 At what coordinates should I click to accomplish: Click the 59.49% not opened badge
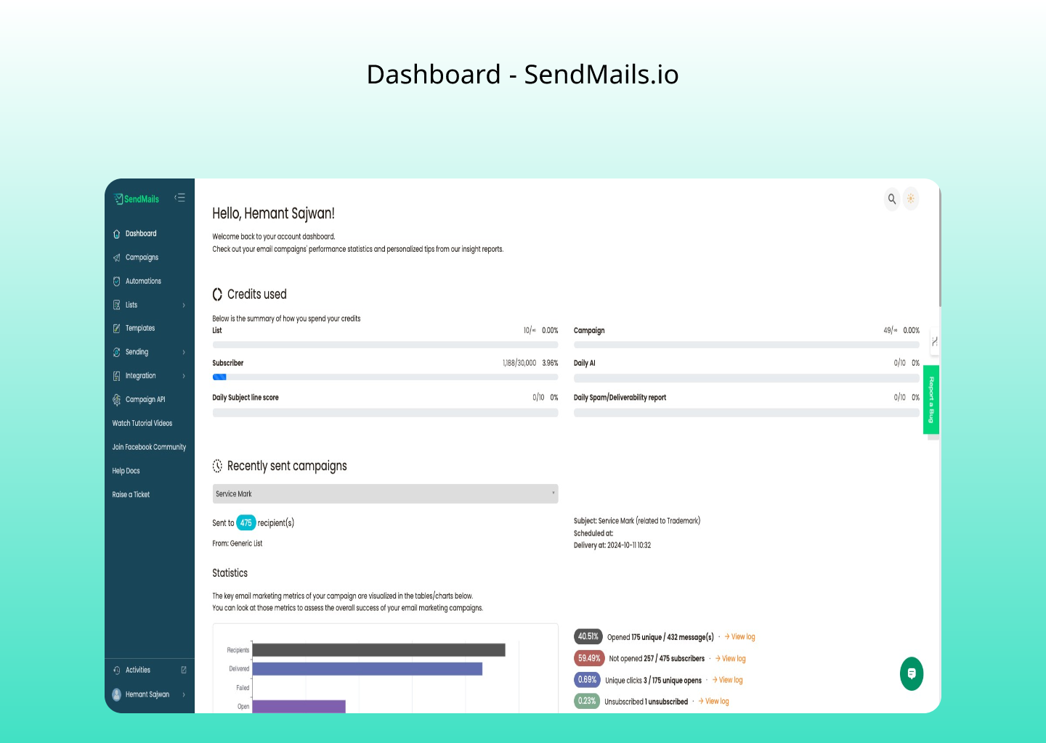(589, 658)
